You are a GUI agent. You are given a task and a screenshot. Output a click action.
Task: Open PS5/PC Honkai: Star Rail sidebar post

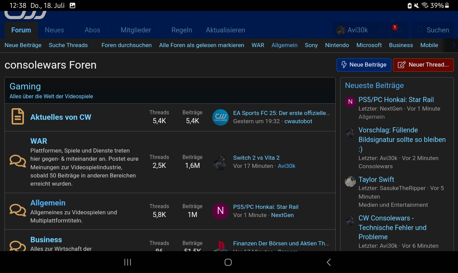pyautogui.click(x=396, y=100)
